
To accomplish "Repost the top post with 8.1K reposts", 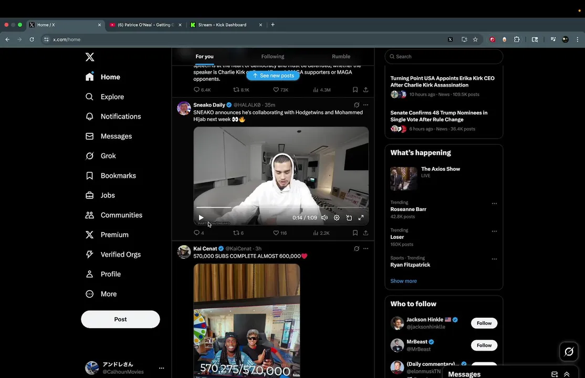I will pyautogui.click(x=241, y=90).
